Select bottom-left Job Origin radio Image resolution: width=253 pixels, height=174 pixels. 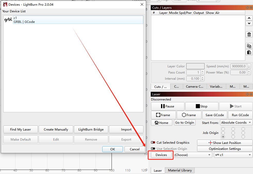[223, 137]
